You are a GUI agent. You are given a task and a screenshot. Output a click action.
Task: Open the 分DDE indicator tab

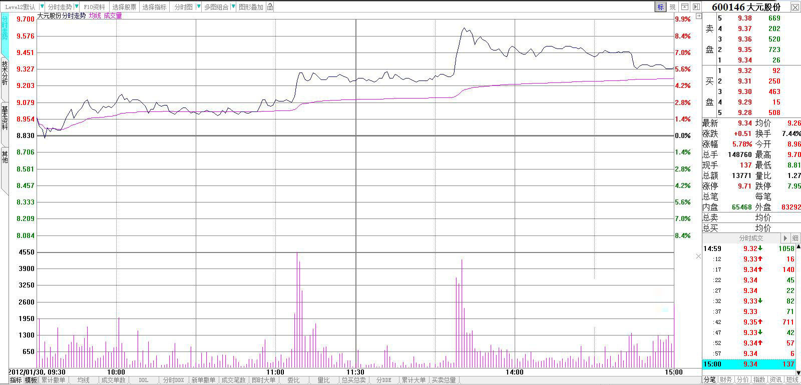[x=384, y=380]
